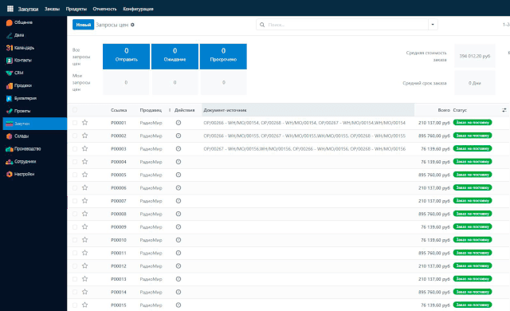
Task: Click total 210 137,00 руб of P00006
Action: 433,188
